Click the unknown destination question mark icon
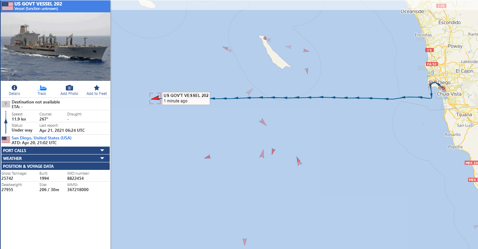478x249 pixels. click(x=6, y=104)
